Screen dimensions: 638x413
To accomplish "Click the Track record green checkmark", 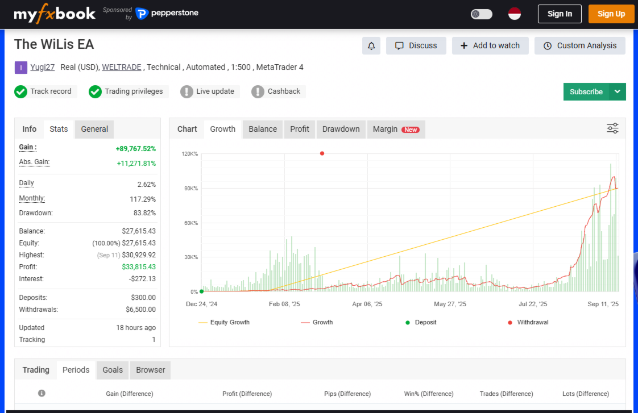I will point(21,91).
